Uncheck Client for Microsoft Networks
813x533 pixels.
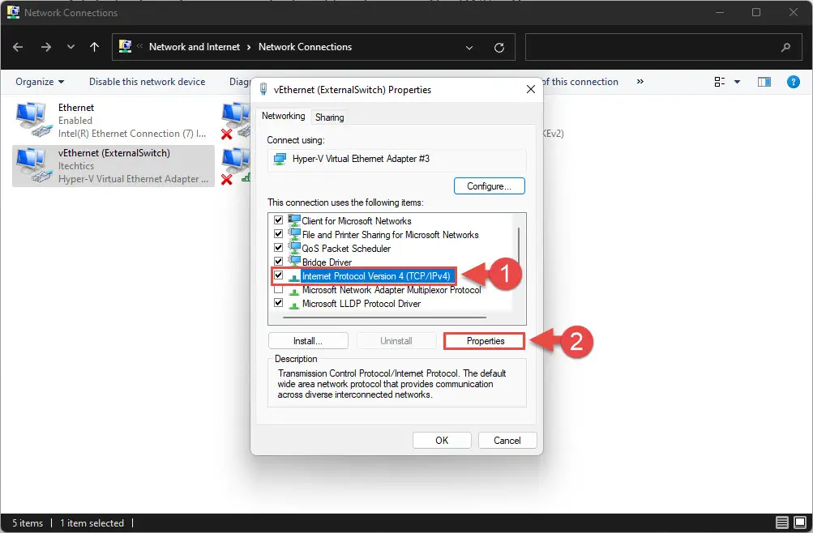279,220
